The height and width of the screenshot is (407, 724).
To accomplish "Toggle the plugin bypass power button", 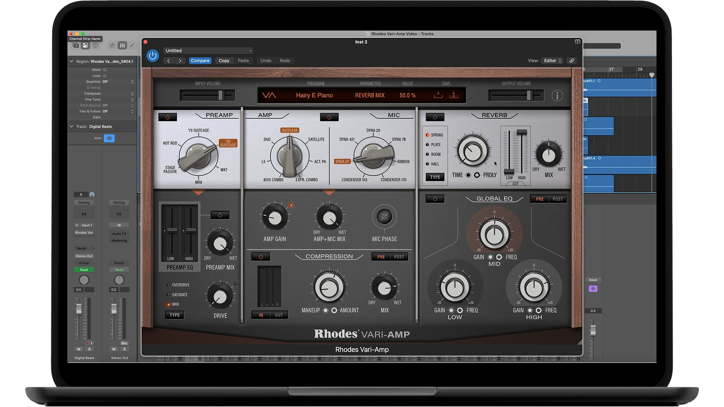I will pyautogui.click(x=153, y=56).
